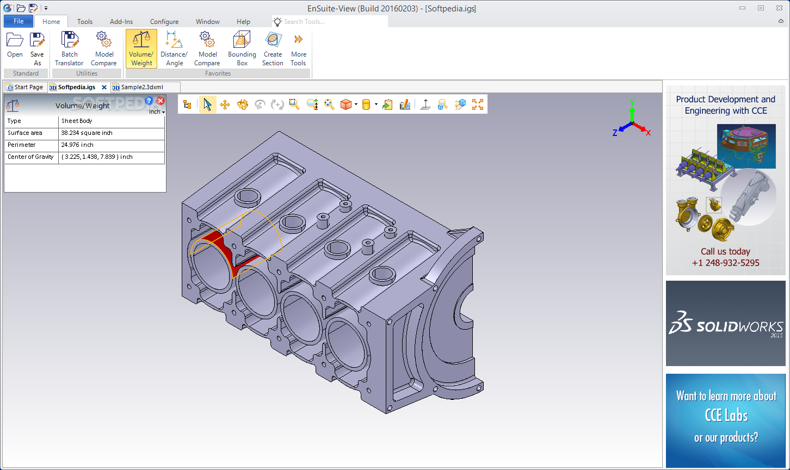Open the Product Development with CCE ad
This screenshot has width=790, height=470.
pyautogui.click(x=726, y=180)
